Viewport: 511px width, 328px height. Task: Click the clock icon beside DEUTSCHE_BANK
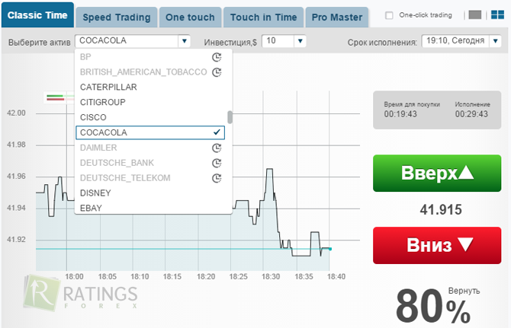coord(217,163)
